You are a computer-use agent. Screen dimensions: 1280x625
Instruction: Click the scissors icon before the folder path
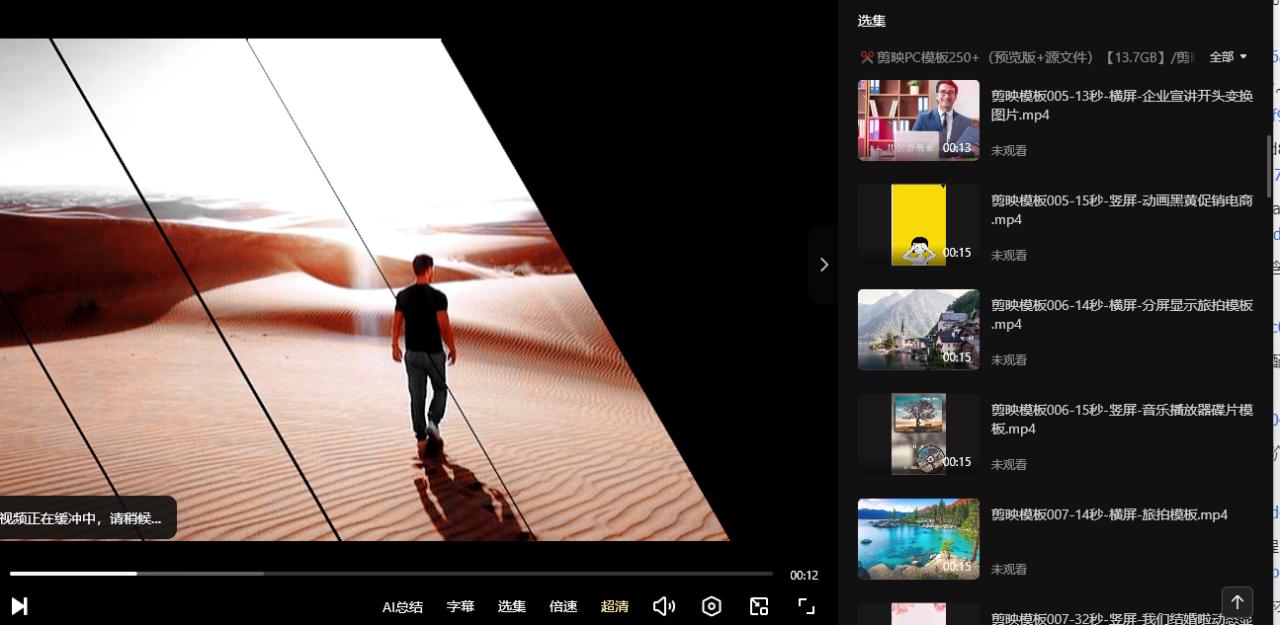[867, 57]
